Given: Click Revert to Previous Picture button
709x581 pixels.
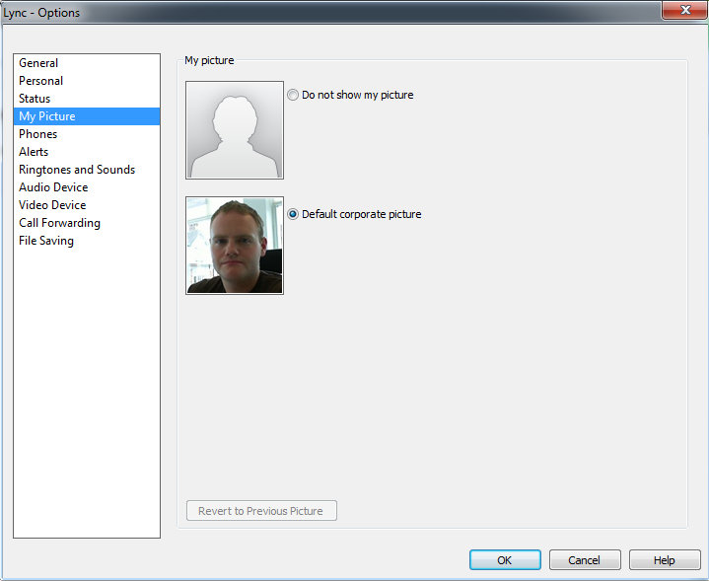Looking at the screenshot, I should point(261,510).
